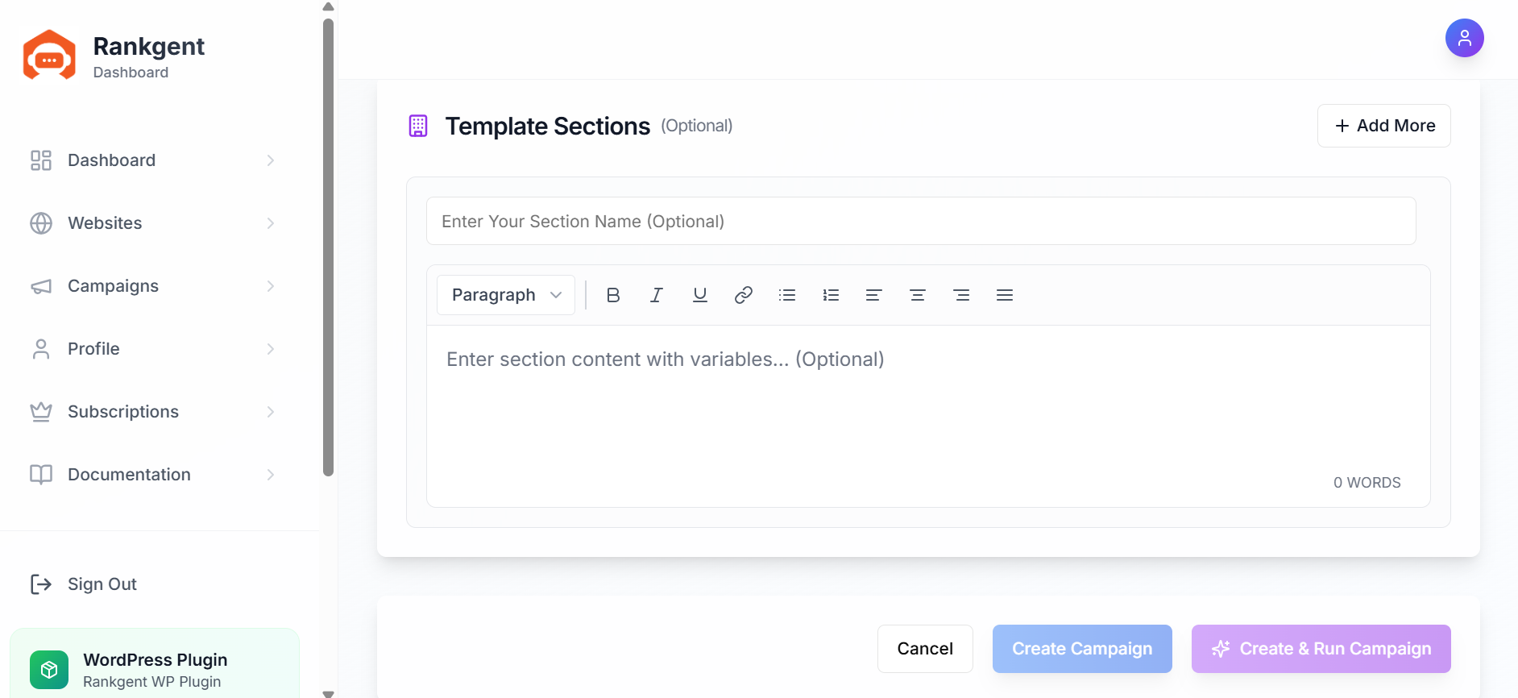Apply italic formatting to the section content
Viewport: 1518px width, 698px height.
(x=657, y=295)
